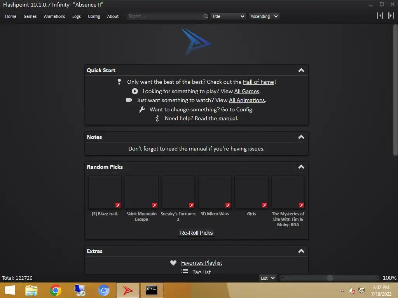Click the muted volume tray icon
This screenshot has height=298, width=398.
pos(352,291)
